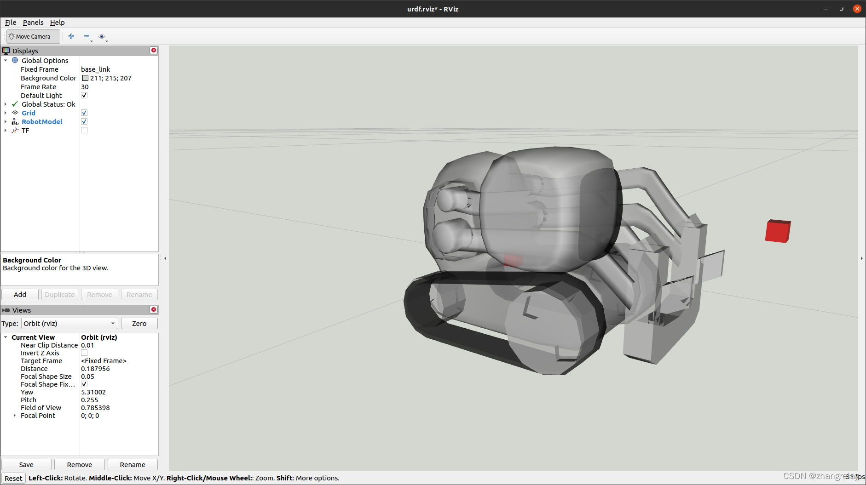
Task: Collapse the Current View node
Action: coord(6,337)
